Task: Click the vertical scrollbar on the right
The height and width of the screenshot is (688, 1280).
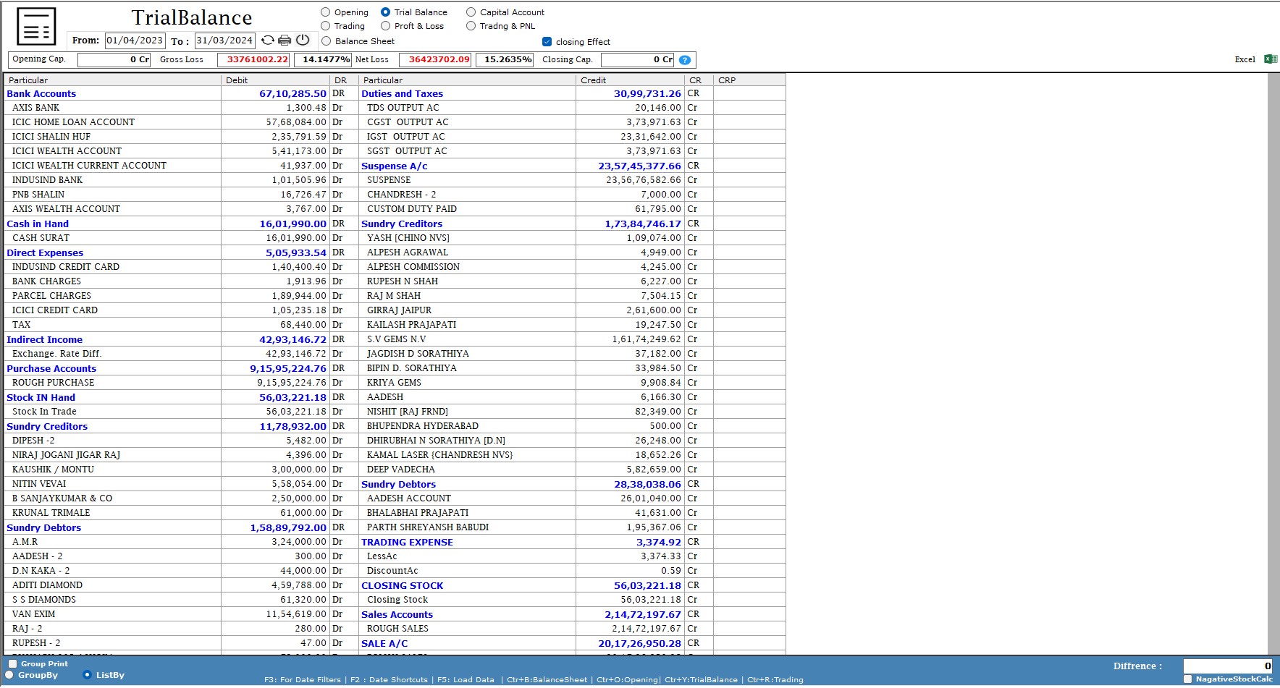Action: [x=1273, y=362]
